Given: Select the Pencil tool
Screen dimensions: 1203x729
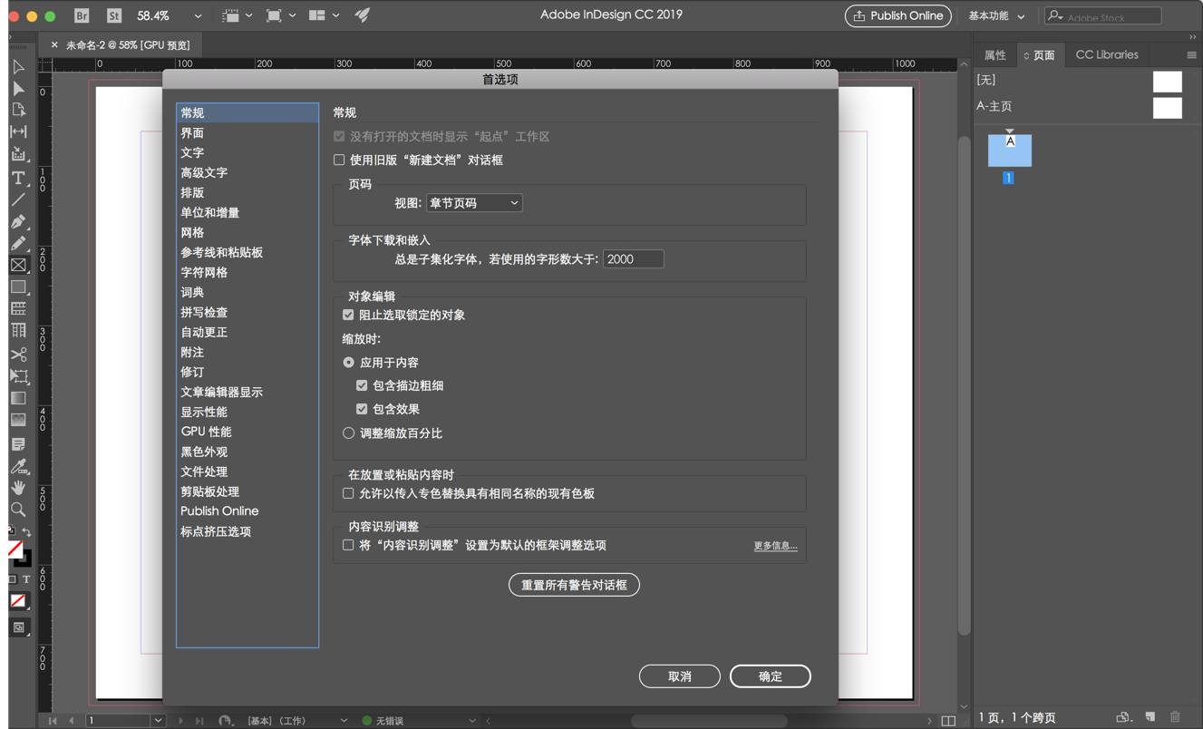Looking at the screenshot, I should (18, 243).
